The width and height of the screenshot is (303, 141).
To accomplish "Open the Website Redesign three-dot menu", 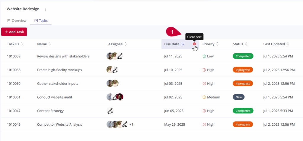I will pyautogui.click(x=46, y=9).
